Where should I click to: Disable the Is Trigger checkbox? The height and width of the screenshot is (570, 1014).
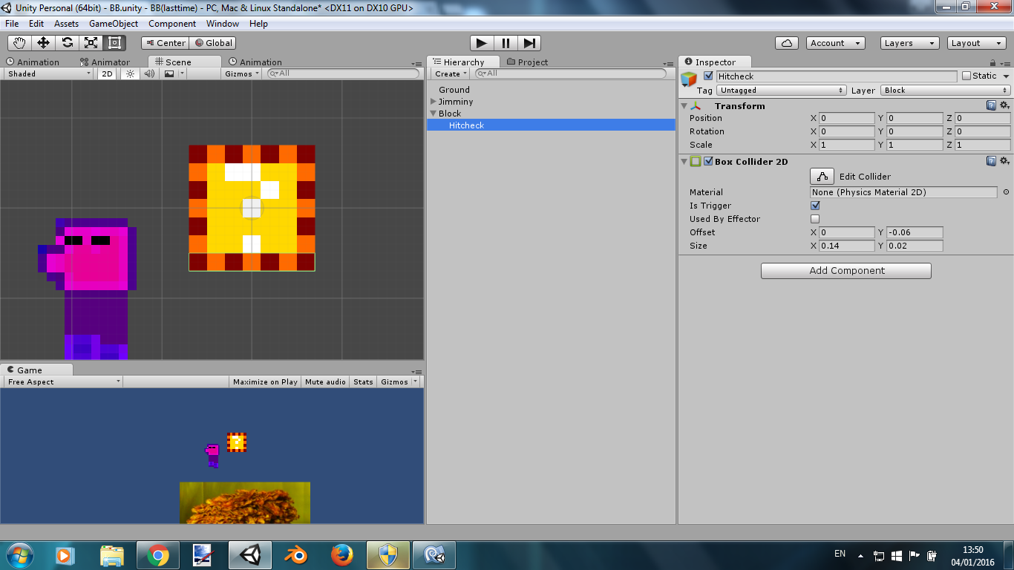click(815, 206)
